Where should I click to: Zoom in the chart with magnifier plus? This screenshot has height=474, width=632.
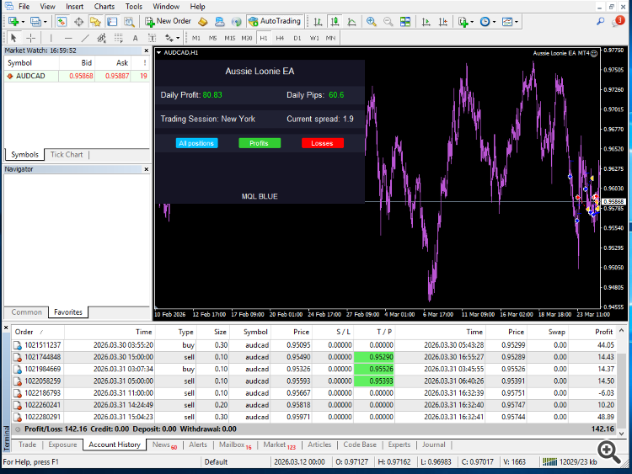point(372,21)
